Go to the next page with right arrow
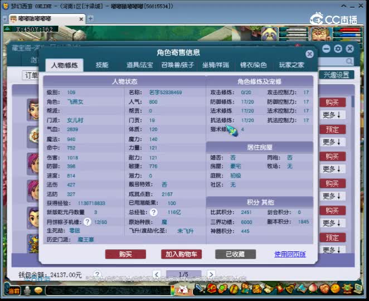 coord(211,274)
